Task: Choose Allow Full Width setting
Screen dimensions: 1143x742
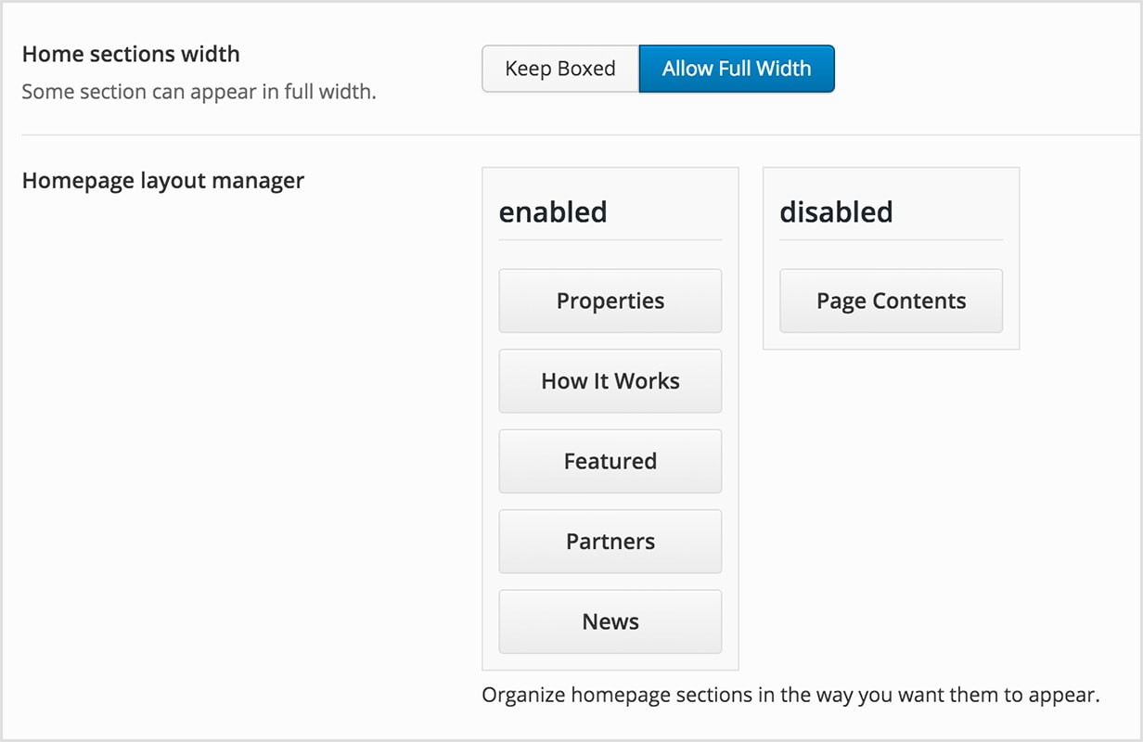Action: tap(737, 69)
